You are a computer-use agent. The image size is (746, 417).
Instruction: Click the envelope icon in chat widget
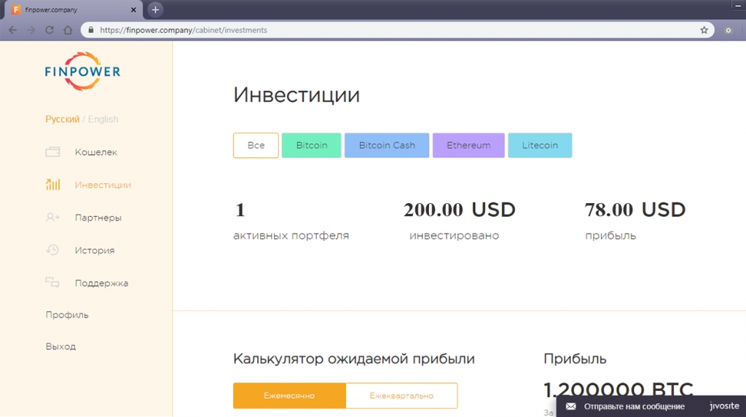[x=571, y=407]
